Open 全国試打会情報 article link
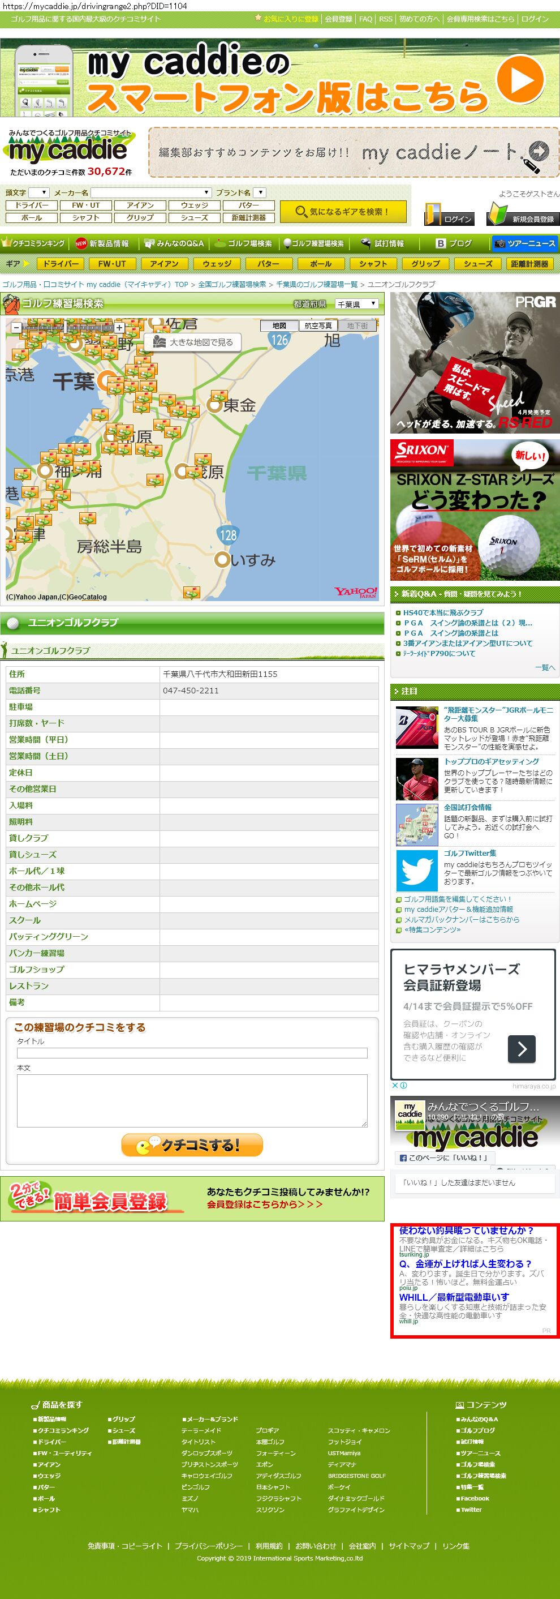This screenshot has height=1599, width=560. click(x=468, y=807)
